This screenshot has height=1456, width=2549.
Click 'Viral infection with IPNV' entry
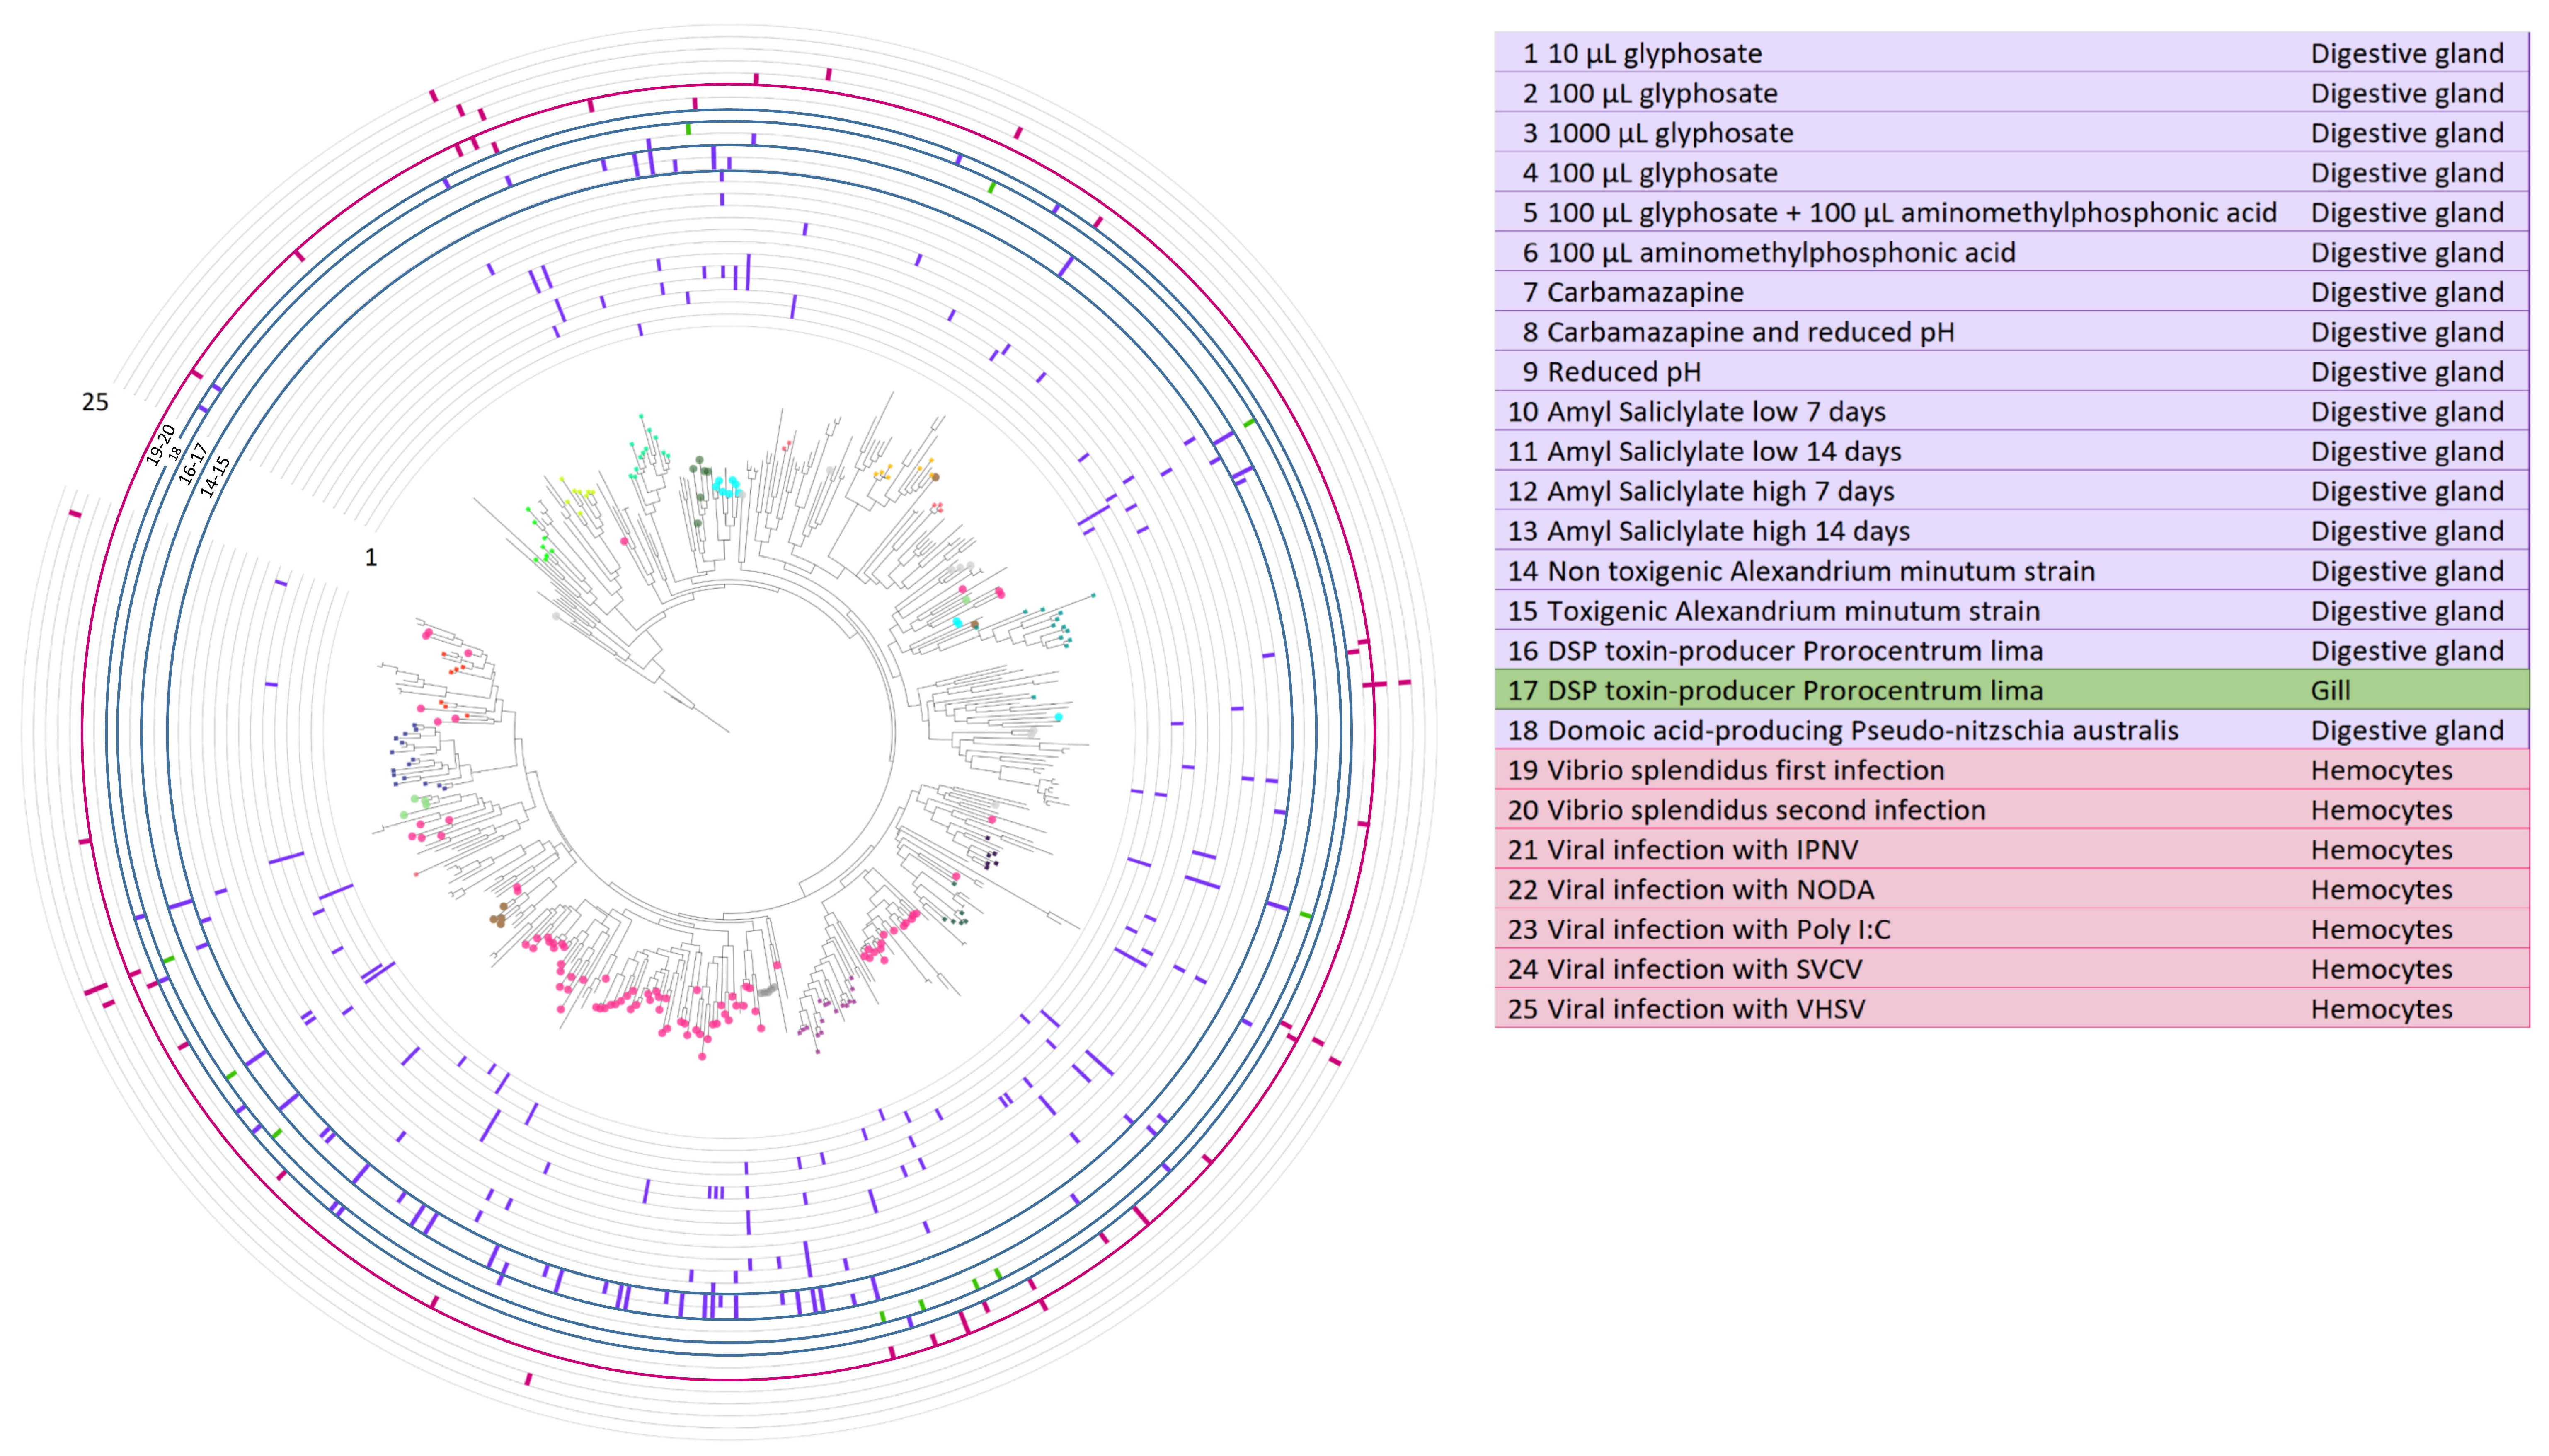click(1702, 850)
